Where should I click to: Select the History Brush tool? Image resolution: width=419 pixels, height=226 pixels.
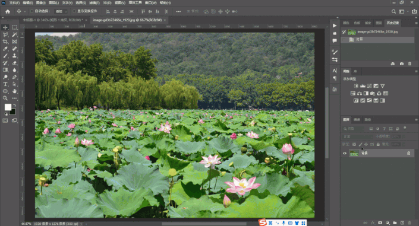pyautogui.click(x=5, y=63)
